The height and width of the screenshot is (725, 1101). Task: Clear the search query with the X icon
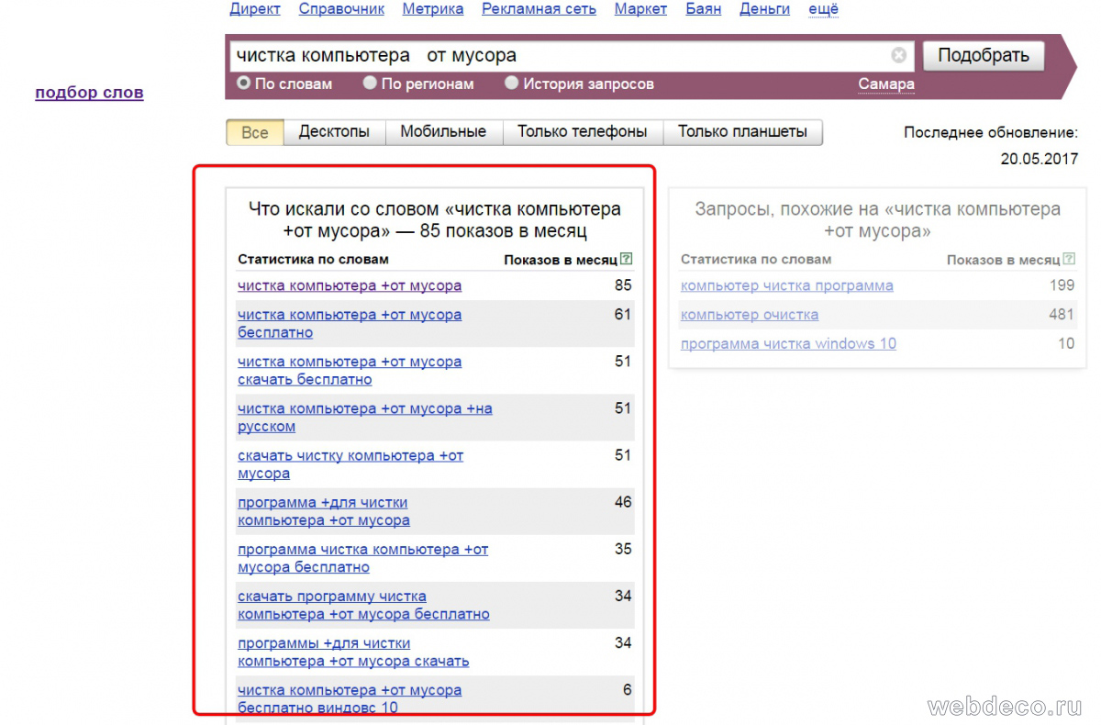coord(898,56)
